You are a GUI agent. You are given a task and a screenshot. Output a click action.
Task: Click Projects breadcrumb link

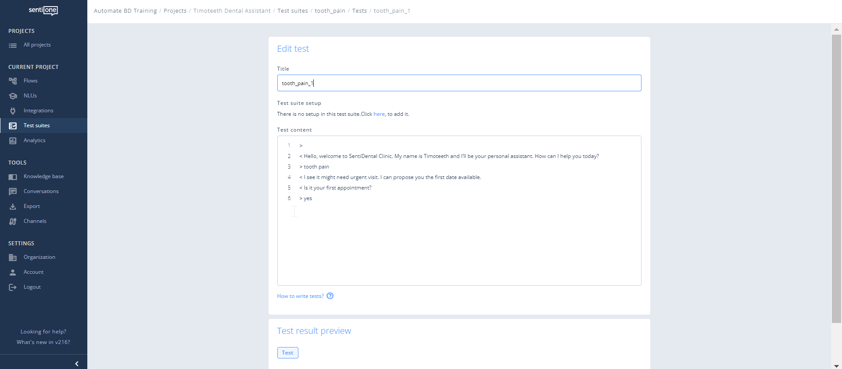pyautogui.click(x=175, y=11)
